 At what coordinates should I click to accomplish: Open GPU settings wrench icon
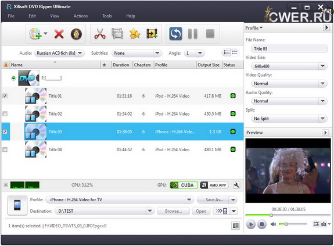pyautogui.click(x=236, y=185)
